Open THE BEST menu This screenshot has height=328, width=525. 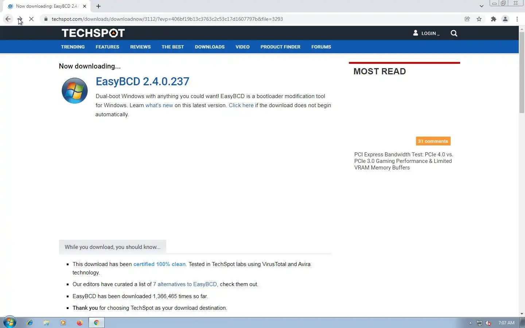(x=173, y=47)
